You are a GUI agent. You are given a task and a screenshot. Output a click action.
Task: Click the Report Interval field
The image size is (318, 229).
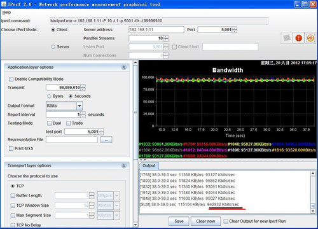coord(63,114)
